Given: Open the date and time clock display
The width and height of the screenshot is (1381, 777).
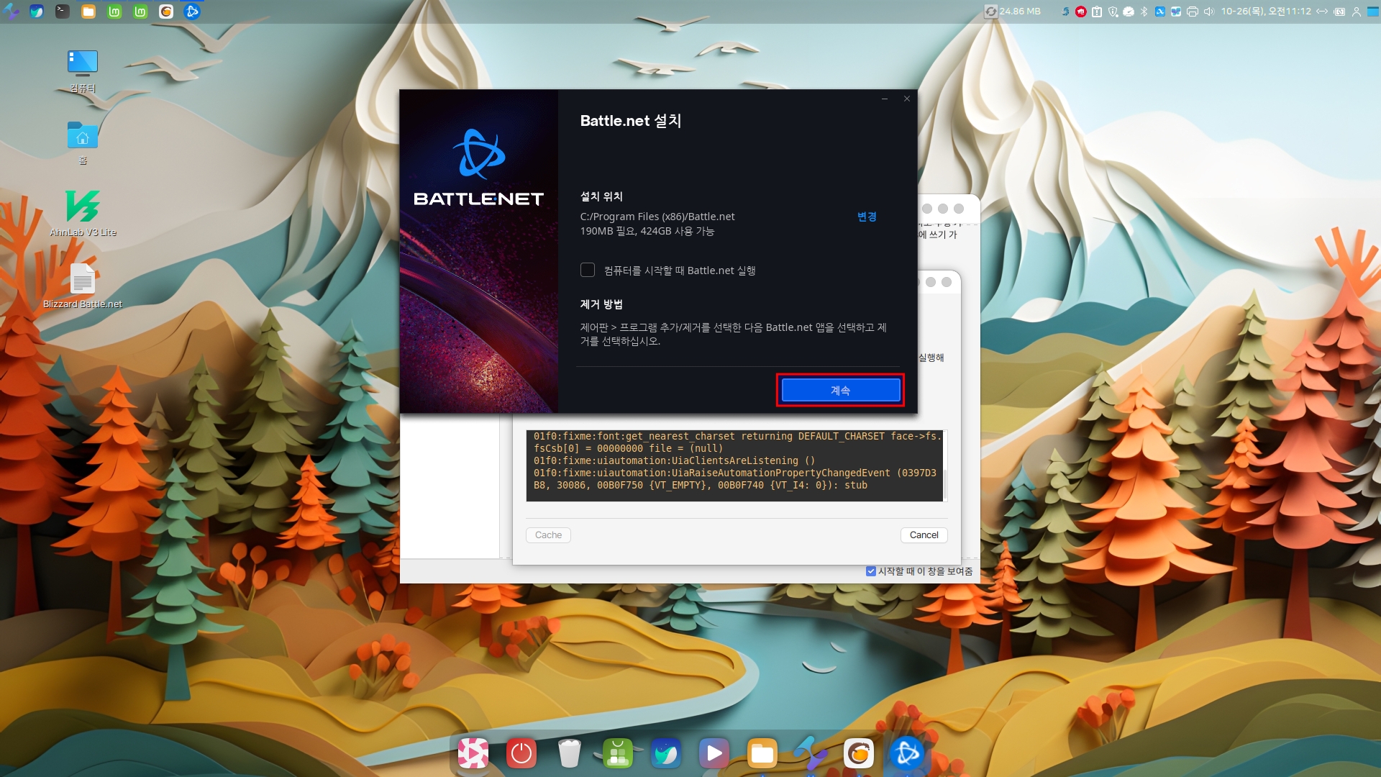Looking at the screenshot, I should 1266,12.
